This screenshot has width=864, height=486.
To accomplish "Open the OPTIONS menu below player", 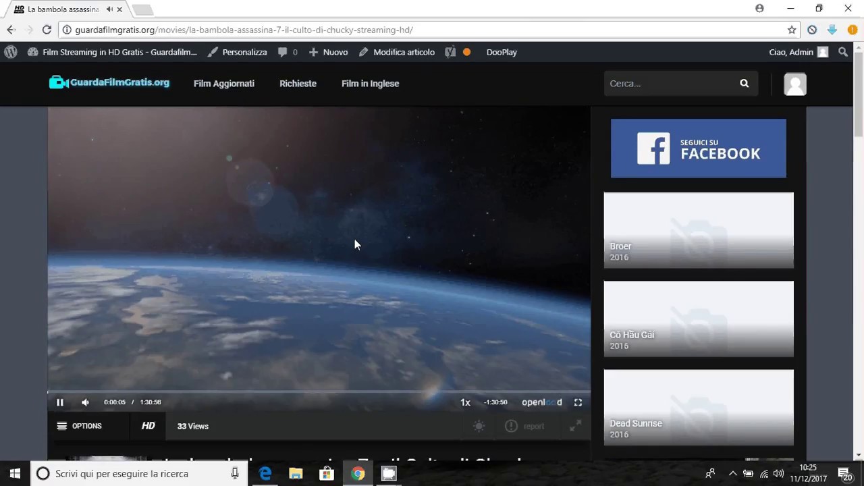I will [80, 426].
